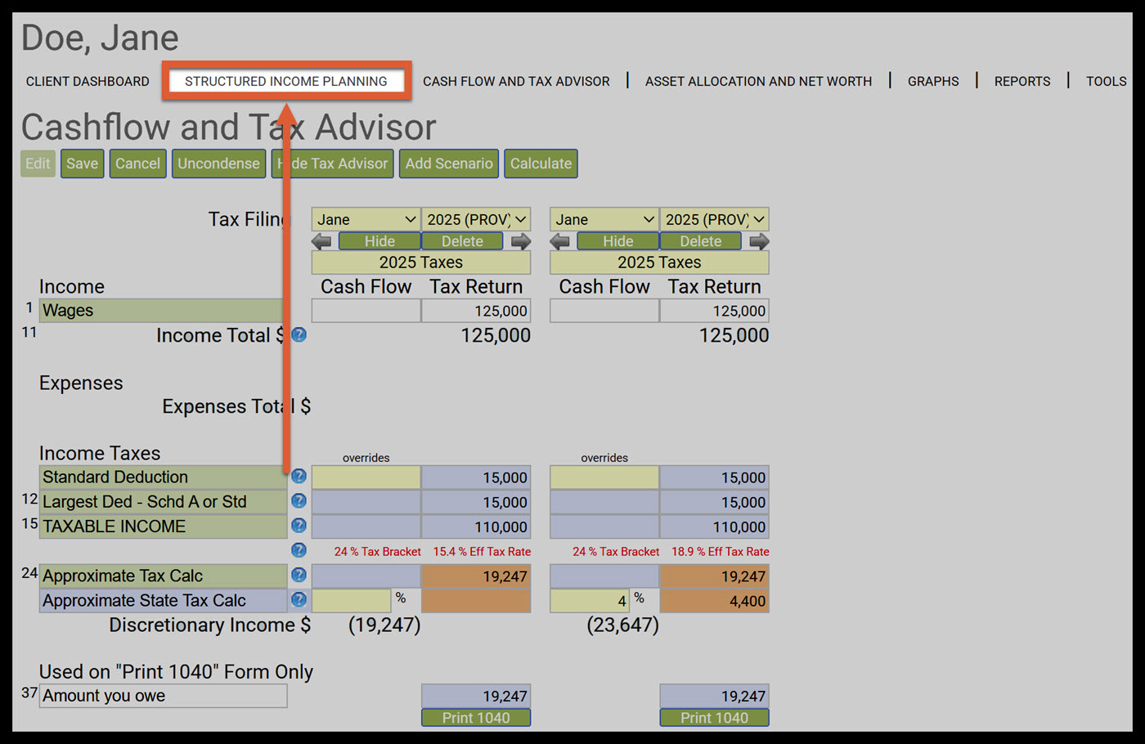Click first scenario Print 1040 button

pos(476,717)
